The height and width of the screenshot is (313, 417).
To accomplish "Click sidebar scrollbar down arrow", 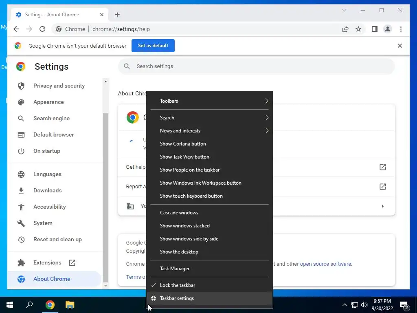I will (105, 286).
